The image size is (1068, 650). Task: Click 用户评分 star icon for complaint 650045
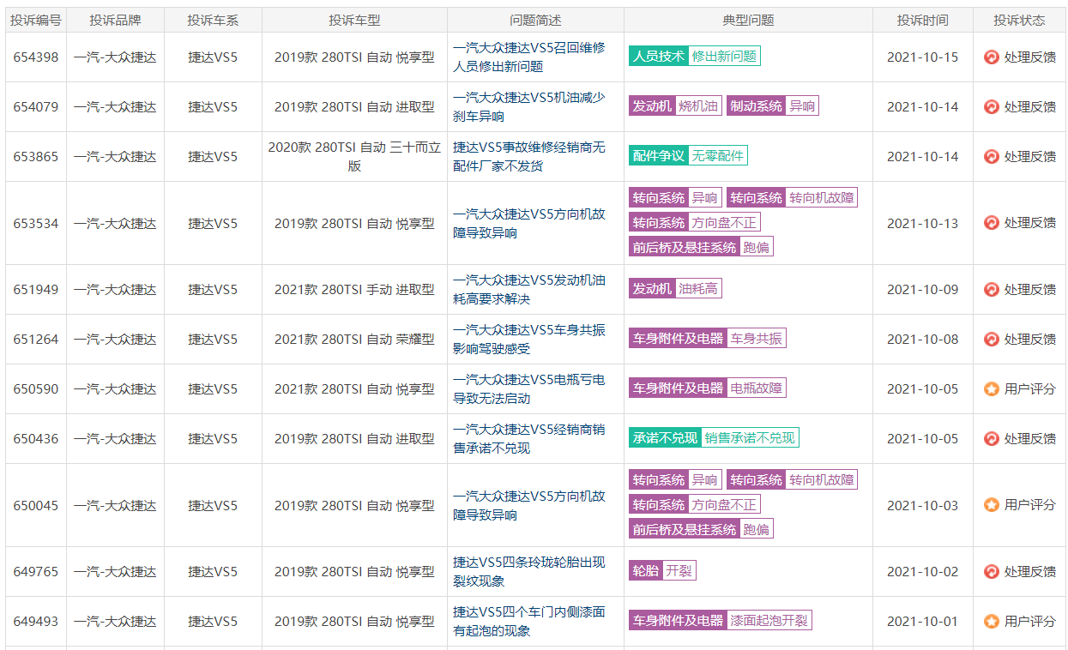coord(992,505)
